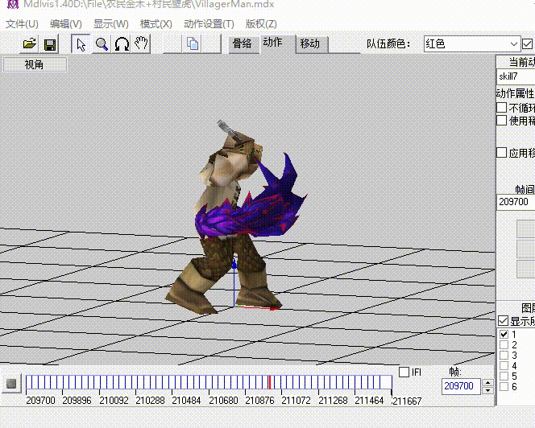This screenshot has width=535, height=428.
Task: Toggle the 不循环 checkbox
Action: coord(501,108)
